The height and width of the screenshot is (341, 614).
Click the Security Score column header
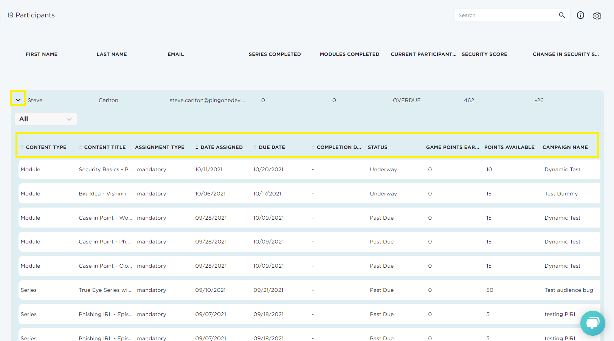(x=484, y=54)
